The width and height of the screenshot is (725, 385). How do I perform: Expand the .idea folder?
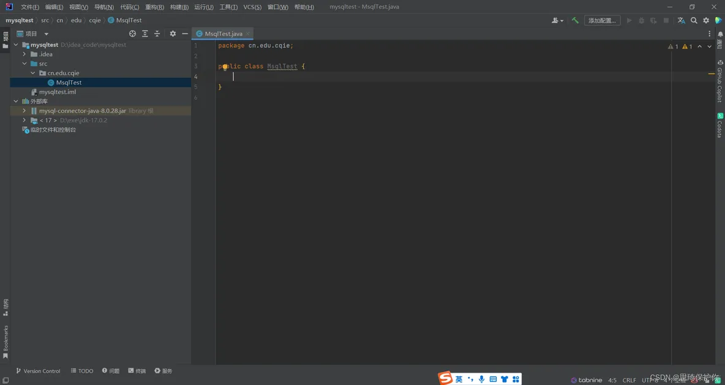(x=24, y=54)
